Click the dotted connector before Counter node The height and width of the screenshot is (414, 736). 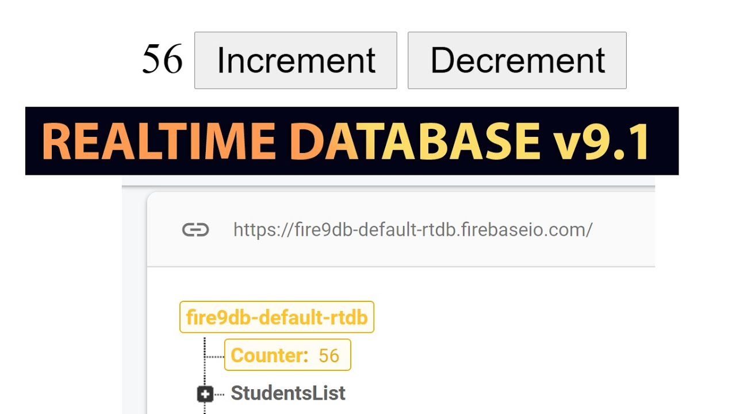click(x=214, y=356)
